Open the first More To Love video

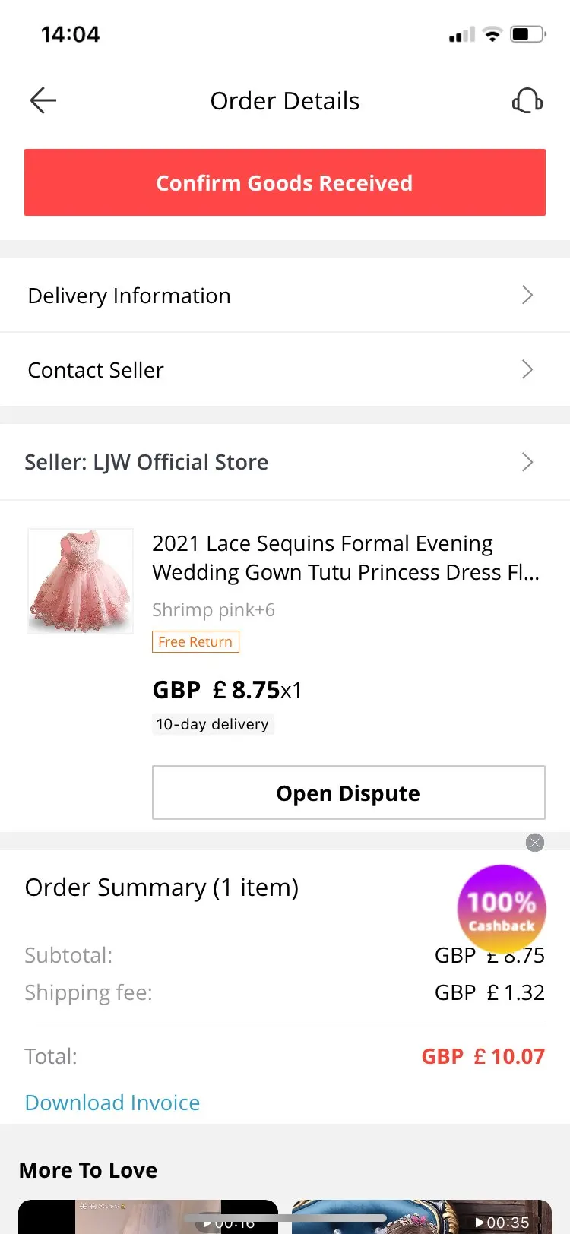click(148, 1217)
